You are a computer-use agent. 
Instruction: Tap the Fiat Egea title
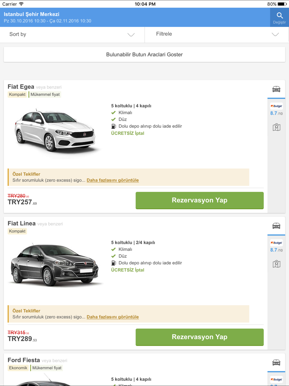(x=21, y=87)
